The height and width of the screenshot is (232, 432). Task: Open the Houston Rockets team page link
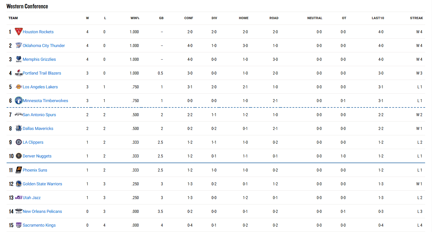pos(38,32)
